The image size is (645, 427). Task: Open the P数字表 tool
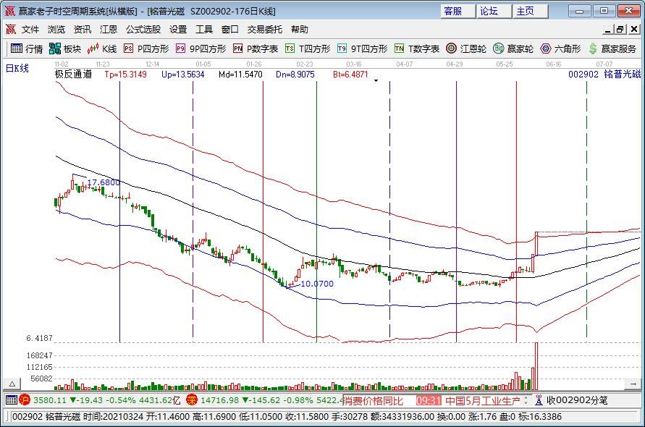pyautogui.click(x=256, y=48)
